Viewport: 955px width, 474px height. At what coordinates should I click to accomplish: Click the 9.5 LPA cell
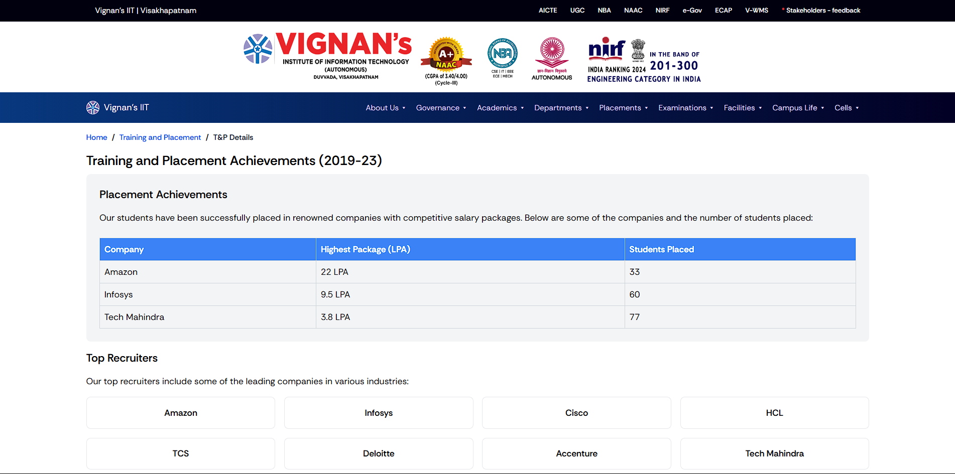470,294
